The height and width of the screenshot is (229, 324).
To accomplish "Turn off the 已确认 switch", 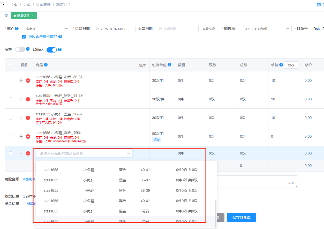I will pyautogui.click(x=51, y=50).
